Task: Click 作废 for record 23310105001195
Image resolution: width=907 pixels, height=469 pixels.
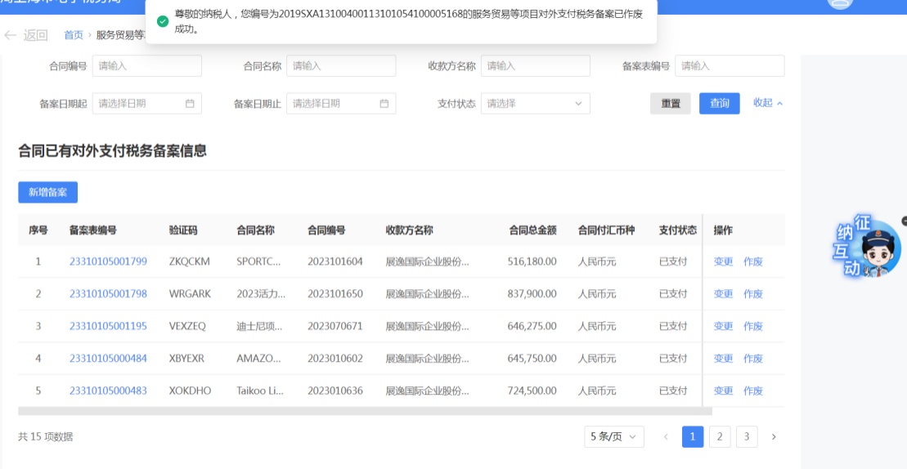Action: click(752, 326)
